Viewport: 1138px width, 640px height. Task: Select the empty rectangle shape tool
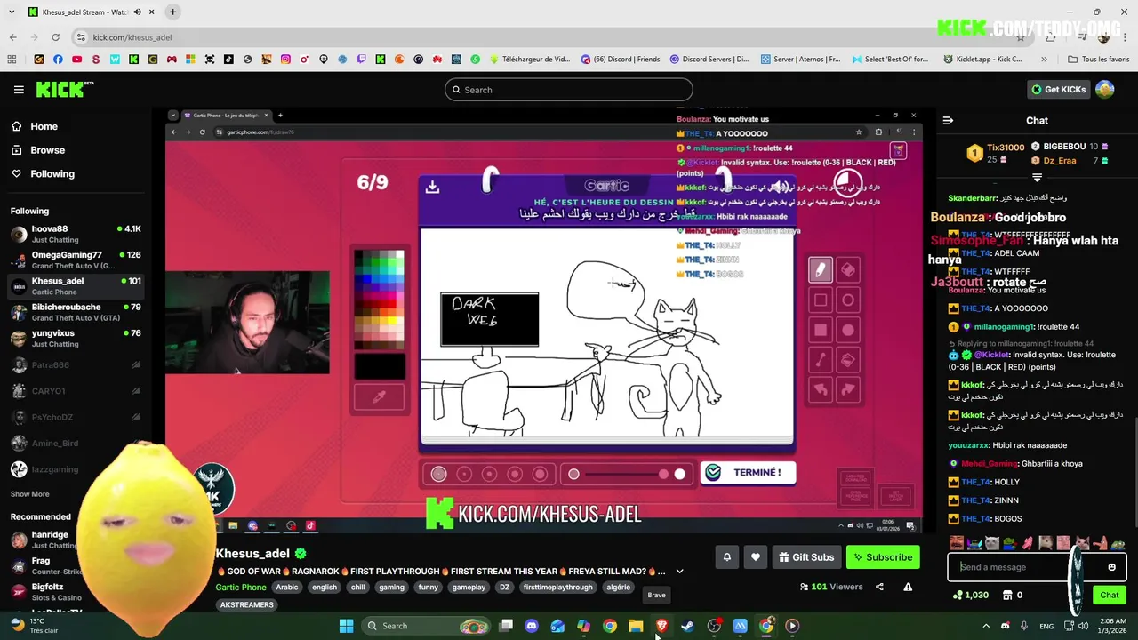point(821,300)
